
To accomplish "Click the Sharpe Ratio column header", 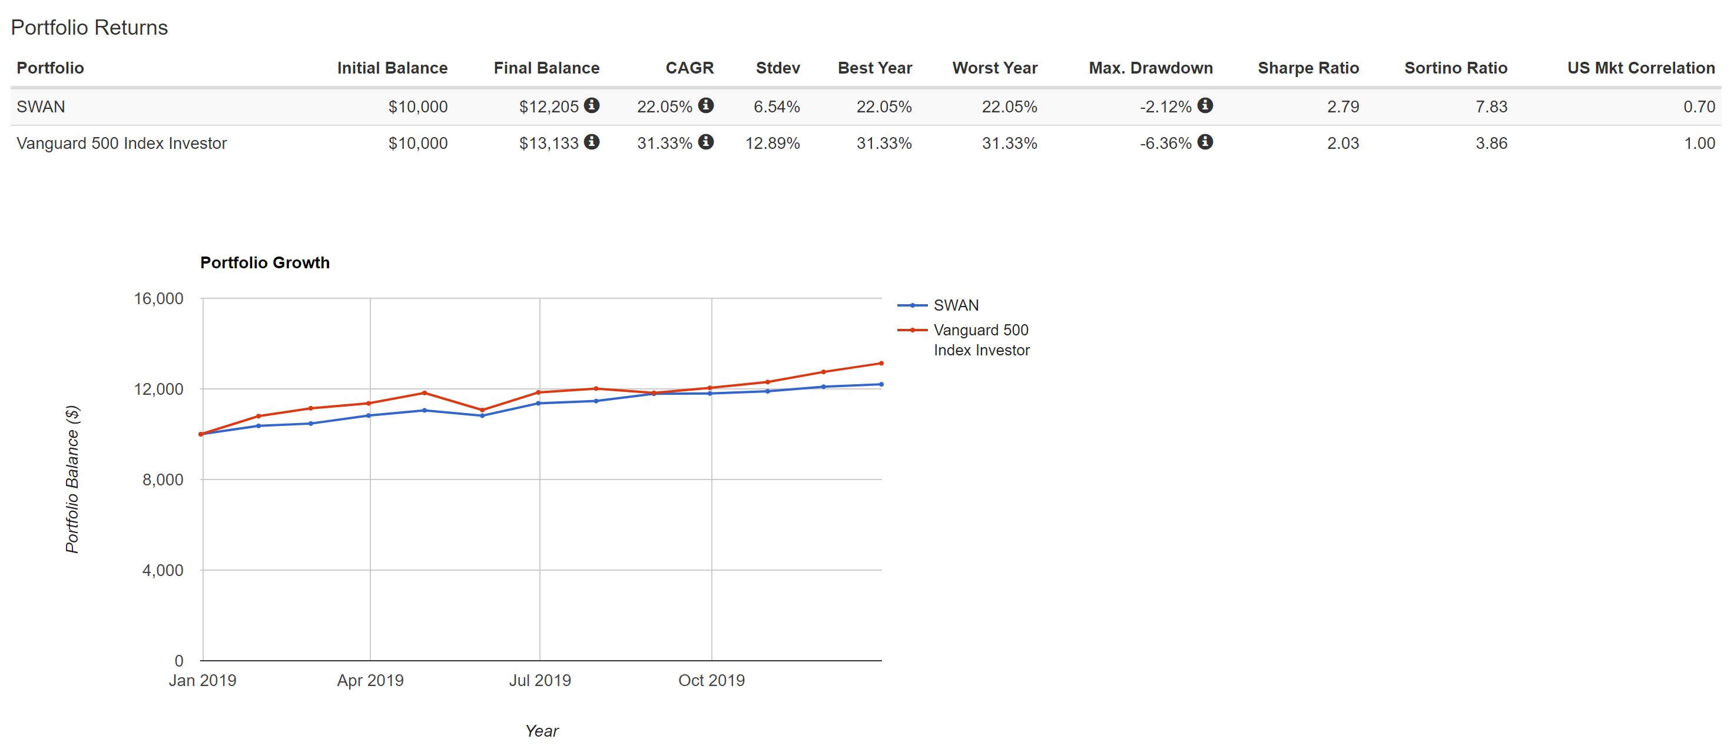I will 1307,68.
